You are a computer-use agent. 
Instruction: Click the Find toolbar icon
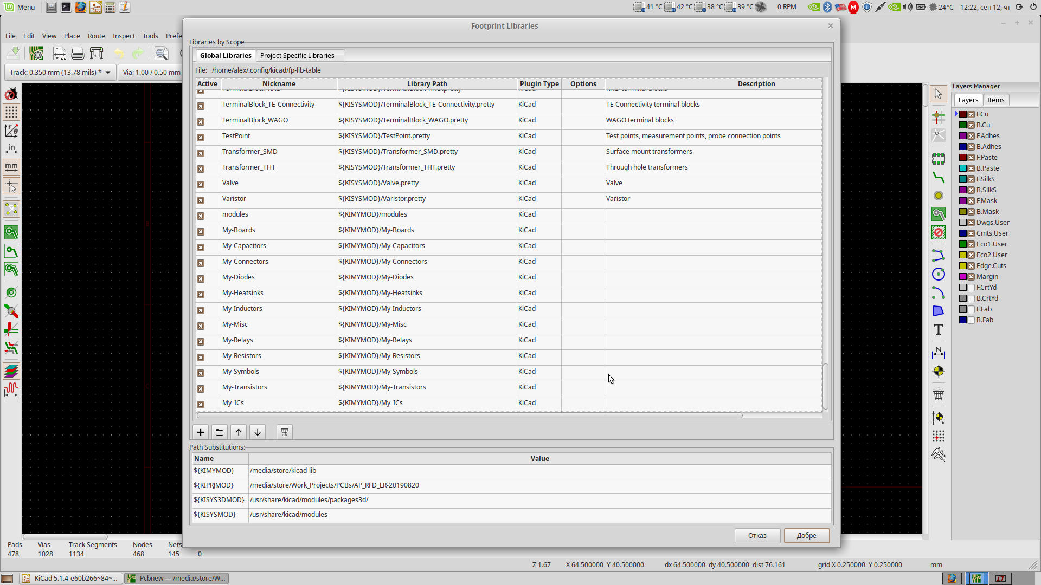(x=161, y=53)
